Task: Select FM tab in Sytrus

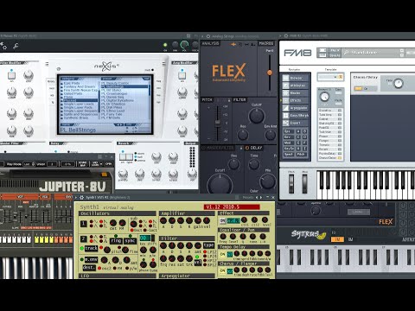Action: [337, 239]
